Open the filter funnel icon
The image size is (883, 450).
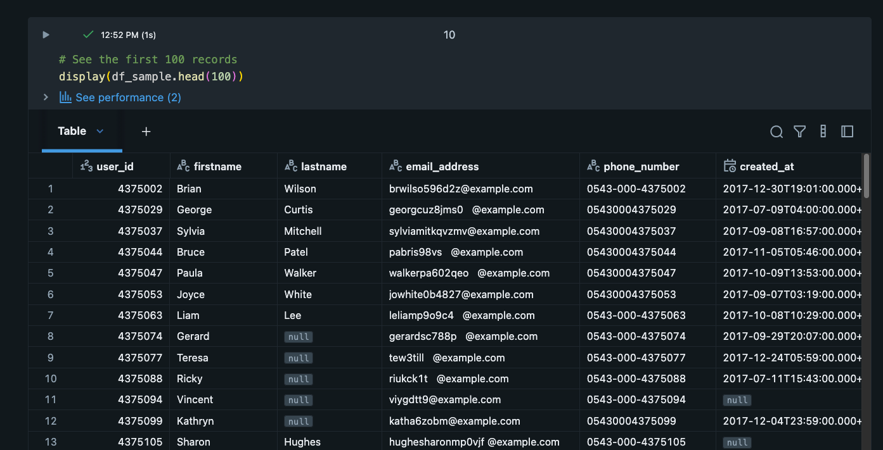800,132
